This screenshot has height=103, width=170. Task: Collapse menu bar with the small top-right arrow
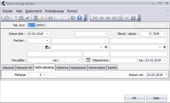coord(168,11)
